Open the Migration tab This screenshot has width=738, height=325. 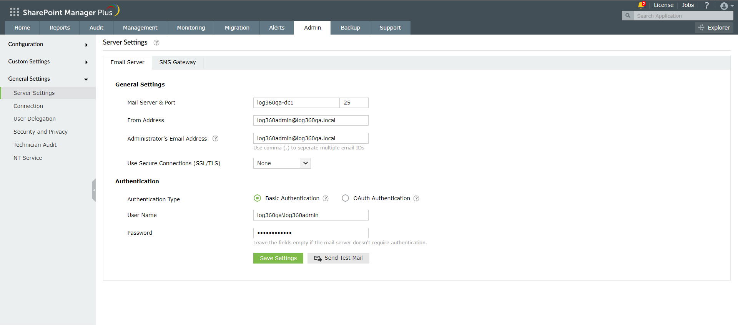coord(237,28)
